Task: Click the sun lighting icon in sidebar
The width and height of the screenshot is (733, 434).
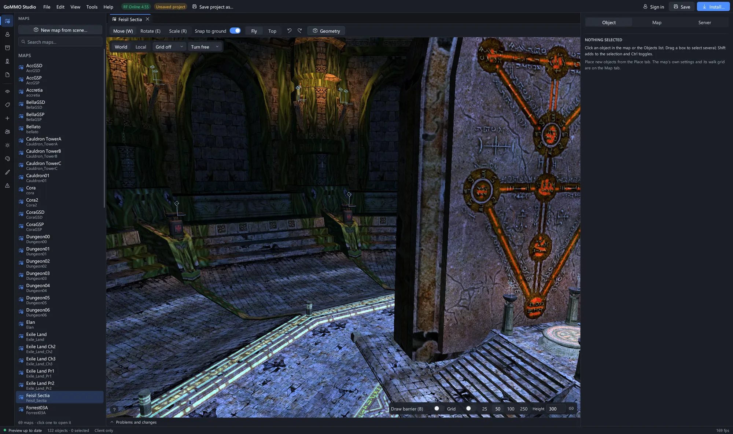Action: coord(7,145)
